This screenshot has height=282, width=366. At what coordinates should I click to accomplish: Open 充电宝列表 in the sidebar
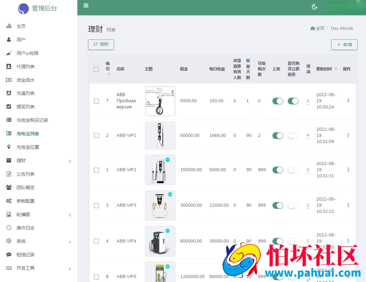[x=28, y=133]
